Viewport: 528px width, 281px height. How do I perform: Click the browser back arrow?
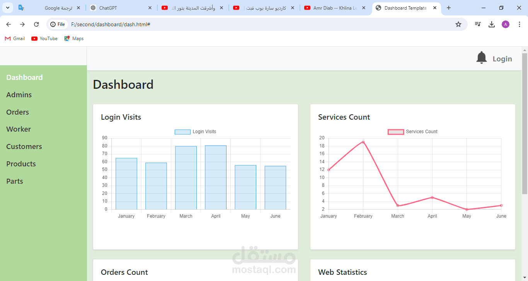pyautogui.click(x=9, y=24)
